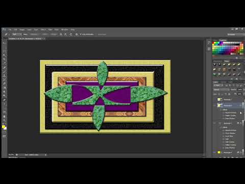245x184 pixels.
Task: Click Pattern Overlay effect under Rectangle 6
Action: 231,116
